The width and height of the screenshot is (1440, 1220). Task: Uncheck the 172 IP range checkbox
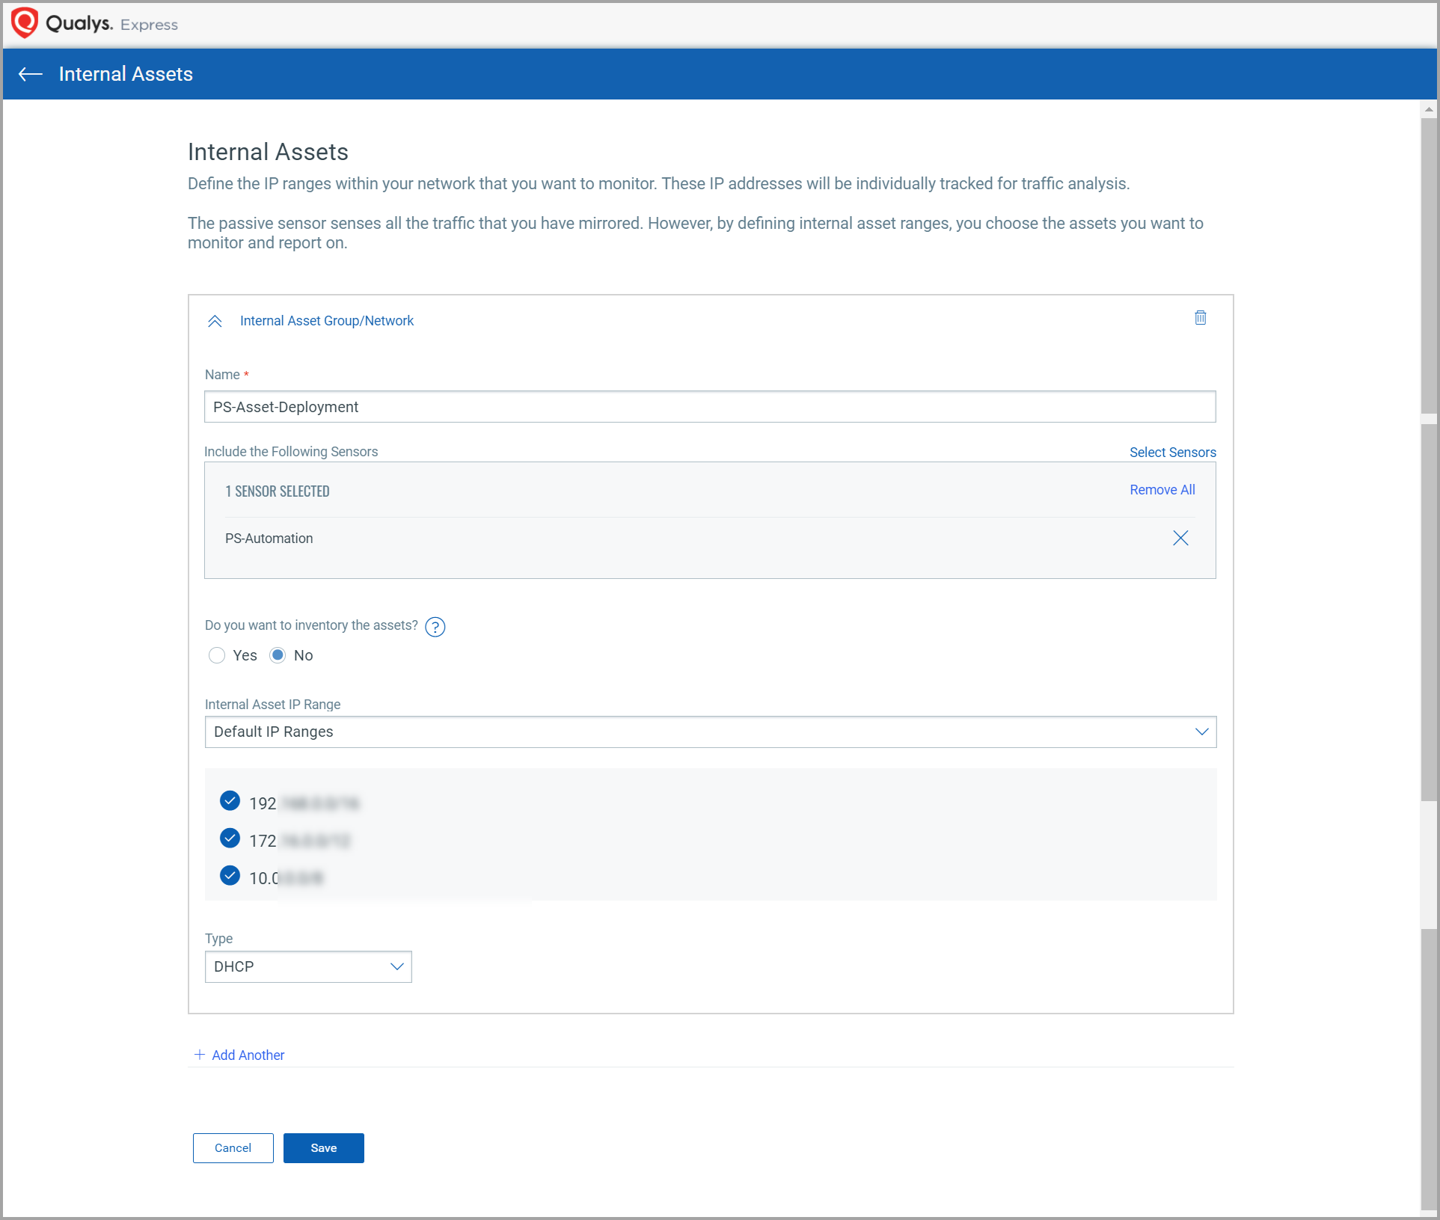[230, 839]
